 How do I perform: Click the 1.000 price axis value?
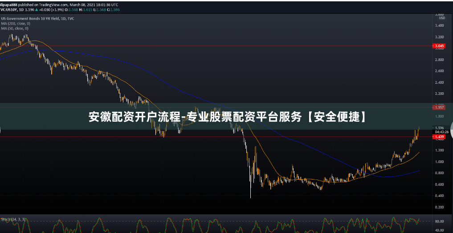[x=440, y=162]
